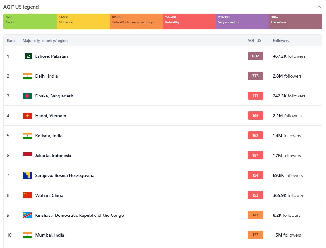This screenshot has height=248, width=326.
Task: Click the China flag icon
Action: (x=27, y=195)
